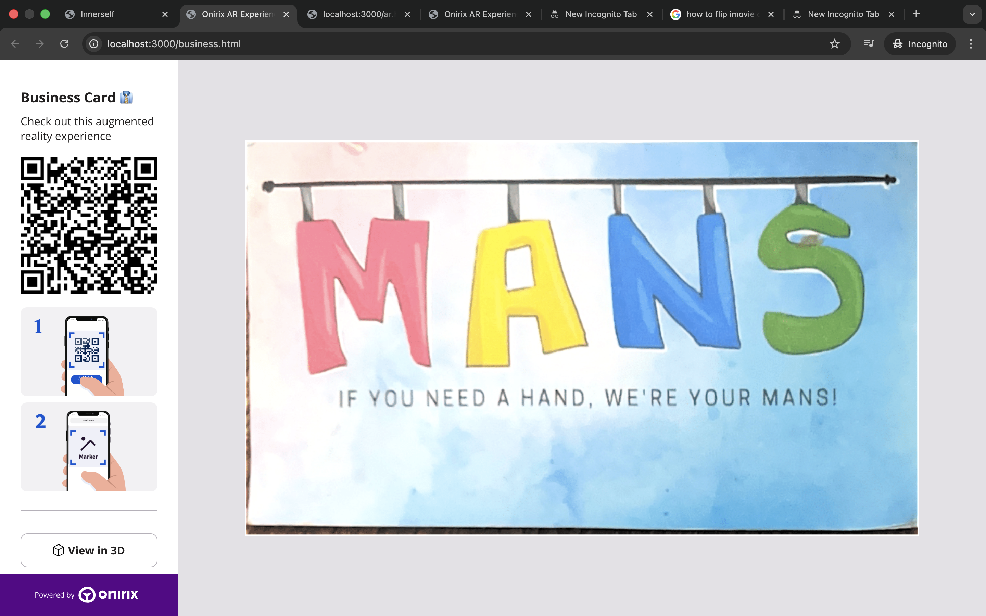Click the step 1 scan QR illustration
The image size is (986, 616).
(89, 351)
